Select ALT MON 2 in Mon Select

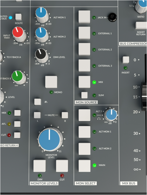point(84,149)
